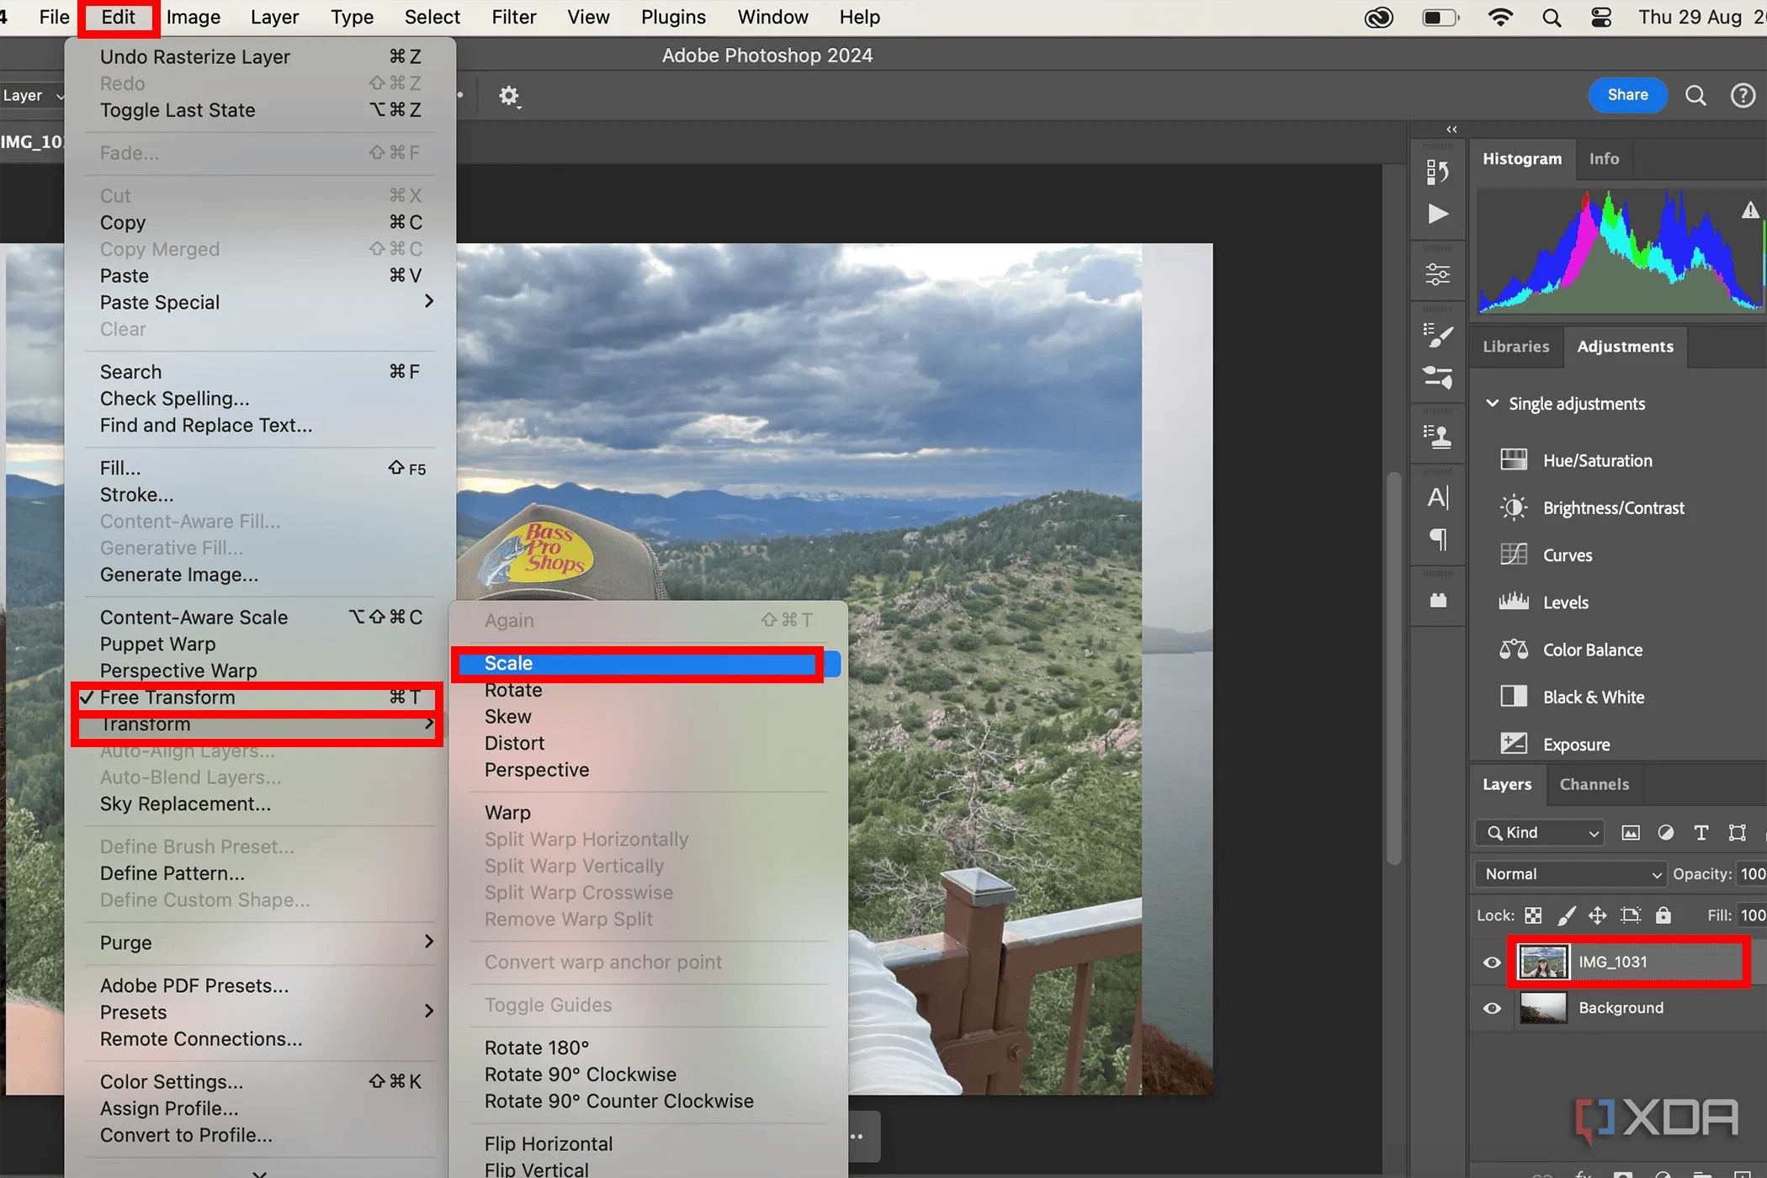1767x1178 pixels.
Task: Open the help question mark icon
Action: coord(1743,95)
